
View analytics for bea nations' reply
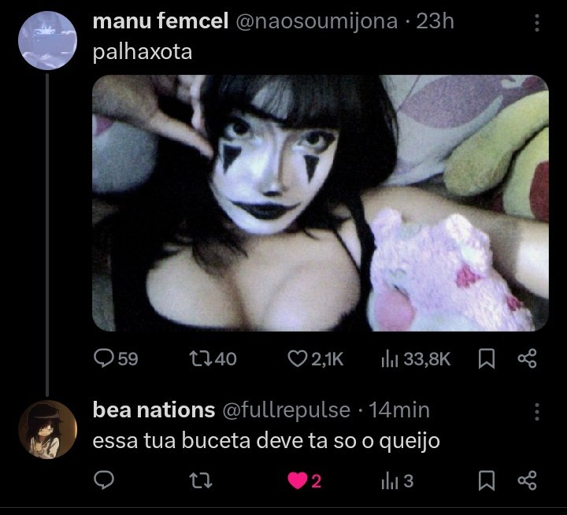[x=397, y=480]
